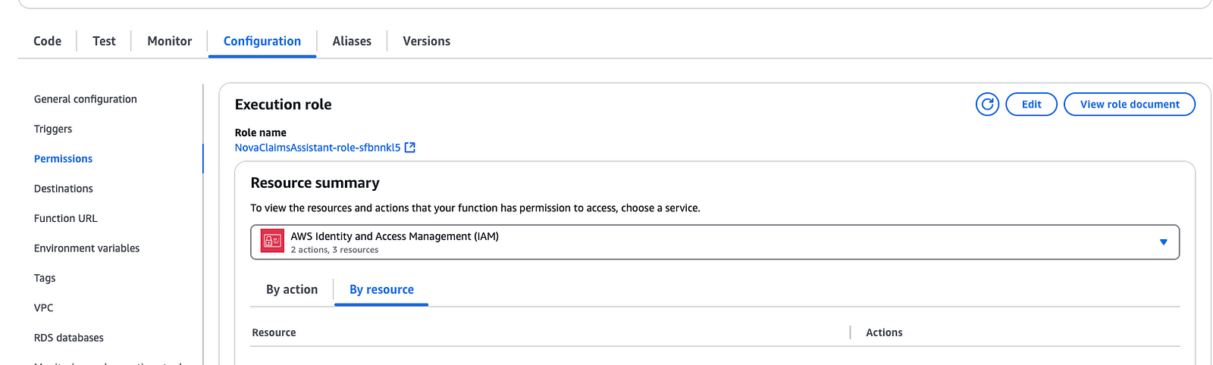The height and width of the screenshot is (365, 1213).
Task: Select the Aliases tab
Action: click(352, 41)
